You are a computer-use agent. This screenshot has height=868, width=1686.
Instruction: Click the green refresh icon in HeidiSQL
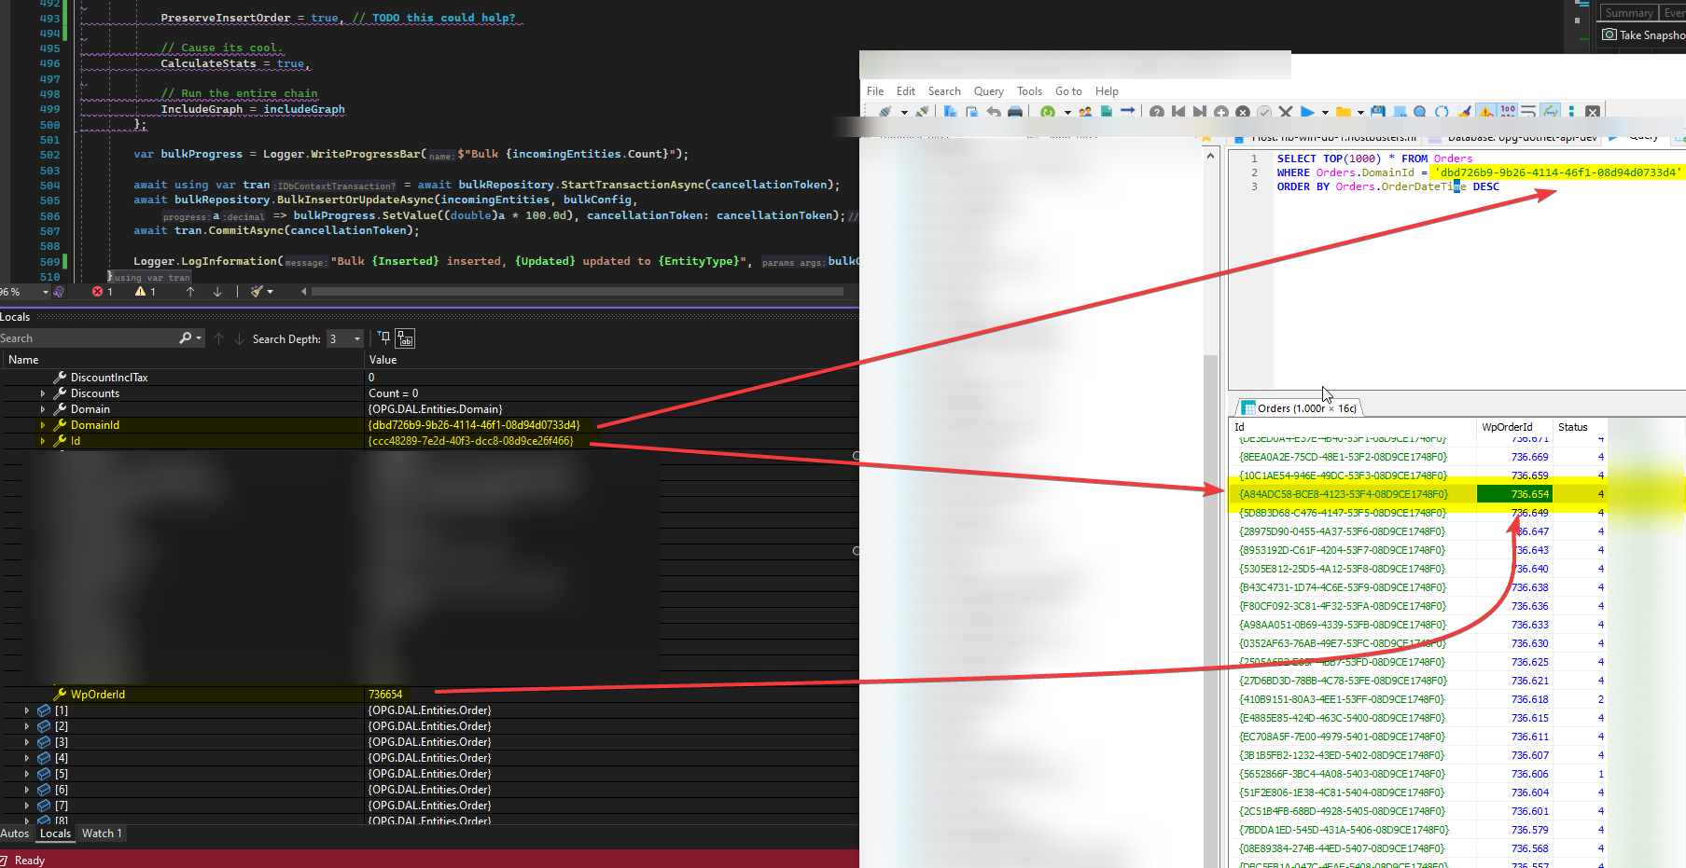click(x=1048, y=112)
